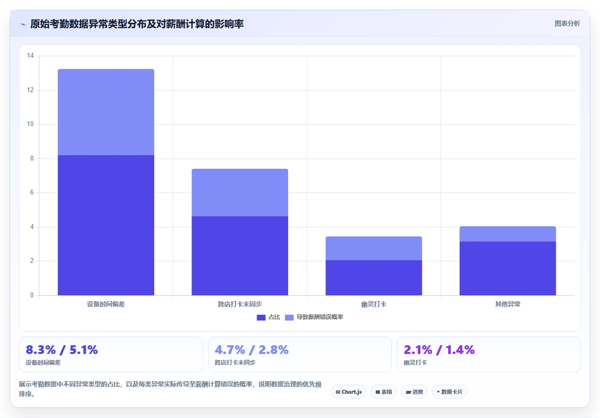Click the dark 占比 segment of the 设备时间偏差 bar
The width and height of the screenshot is (600, 418).
click(x=106, y=225)
